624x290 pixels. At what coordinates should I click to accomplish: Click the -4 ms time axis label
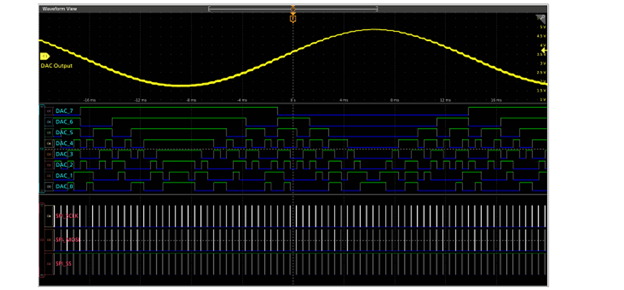pyautogui.click(x=242, y=100)
